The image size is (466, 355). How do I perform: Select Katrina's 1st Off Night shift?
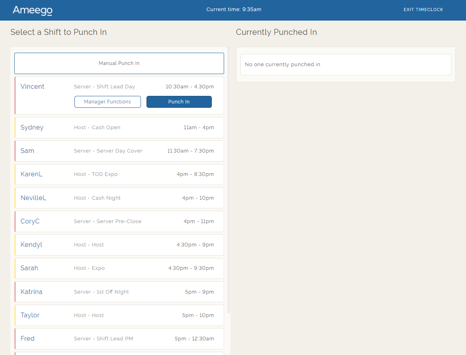point(119,292)
